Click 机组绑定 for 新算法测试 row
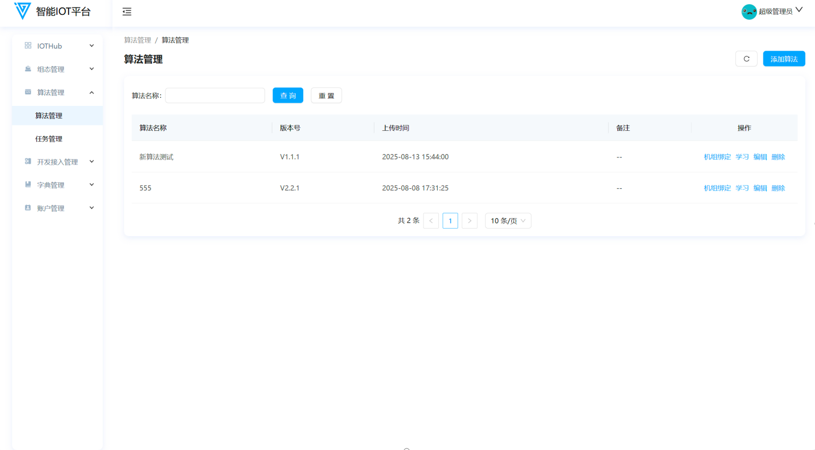Image resolution: width=815 pixels, height=450 pixels. click(717, 157)
